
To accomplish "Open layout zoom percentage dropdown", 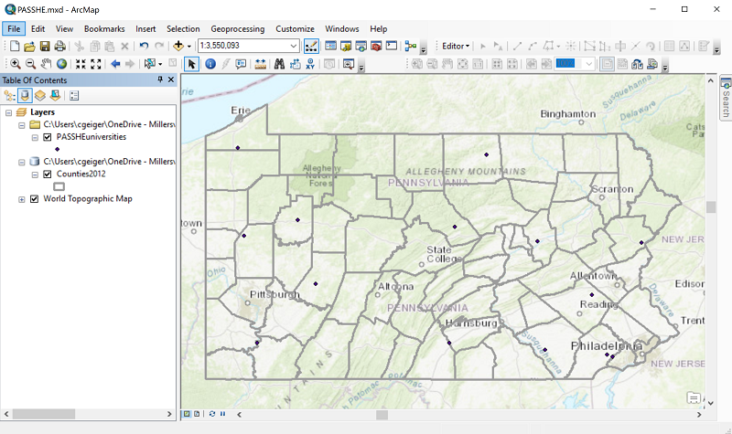I will [x=589, y=64].
